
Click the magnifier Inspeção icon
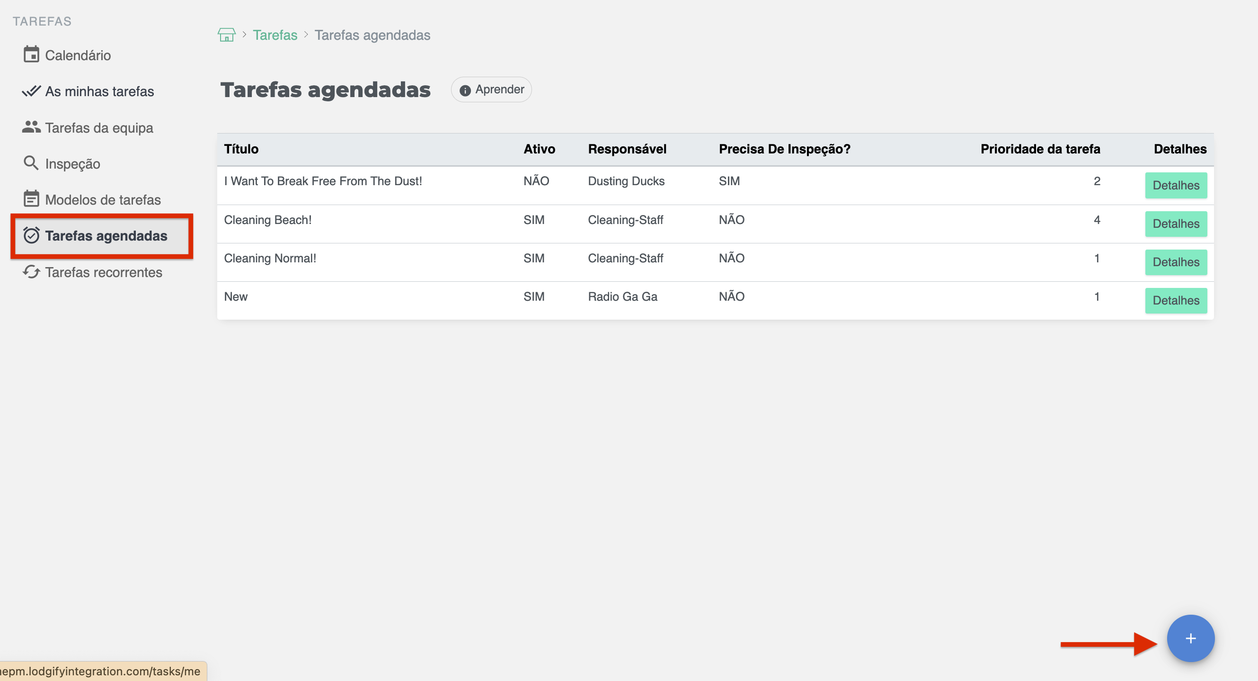[x=31, y=163]
